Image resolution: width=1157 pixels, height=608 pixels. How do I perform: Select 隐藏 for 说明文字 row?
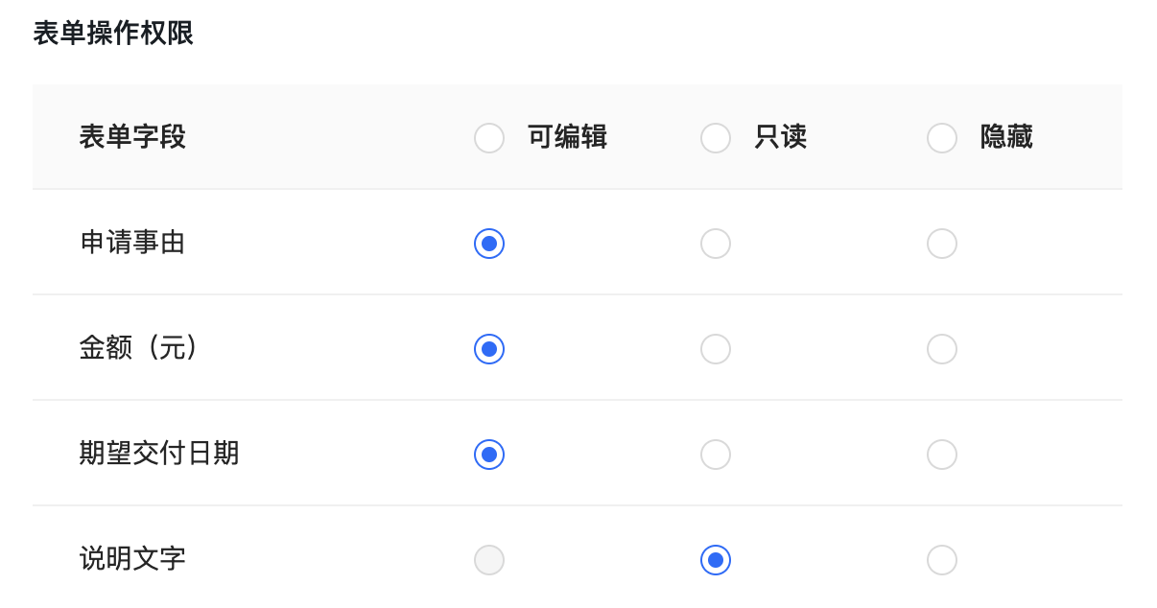point(942,560)
